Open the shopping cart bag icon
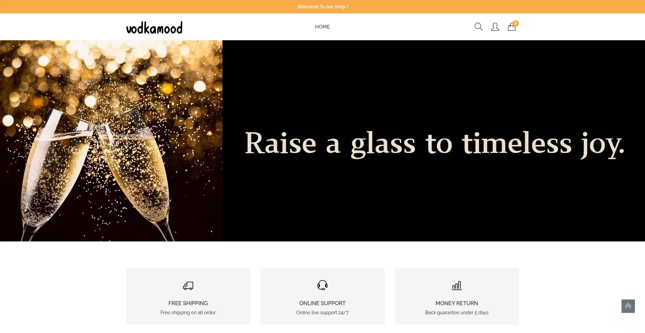645x333 pixels. point(511,27)
